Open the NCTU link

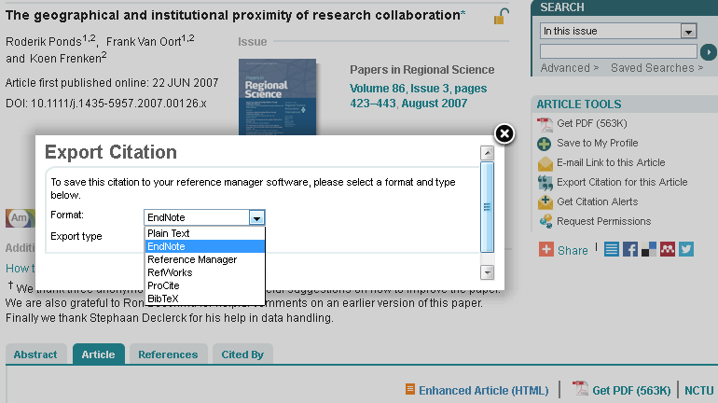coord(698,391)
